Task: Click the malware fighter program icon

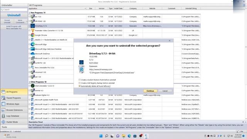Action: [32, 95]
